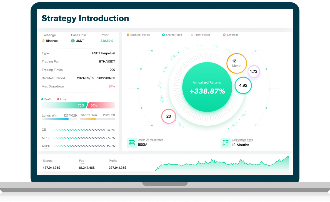Click the CE 65.0% striped bar
The width and height of the screenshot is (330, 202).
(x=79, y=130)
